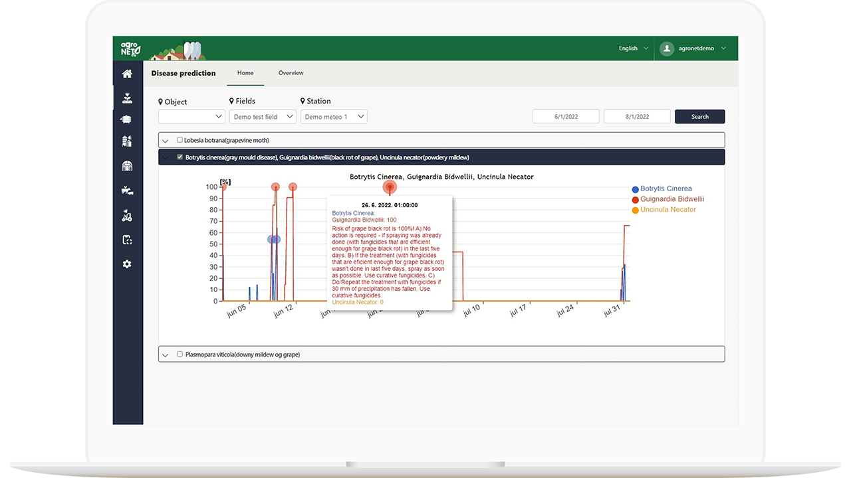851x478 pixels.
Task: Open the Fields dropdown showing Demo test field
Action: [263, 117]
